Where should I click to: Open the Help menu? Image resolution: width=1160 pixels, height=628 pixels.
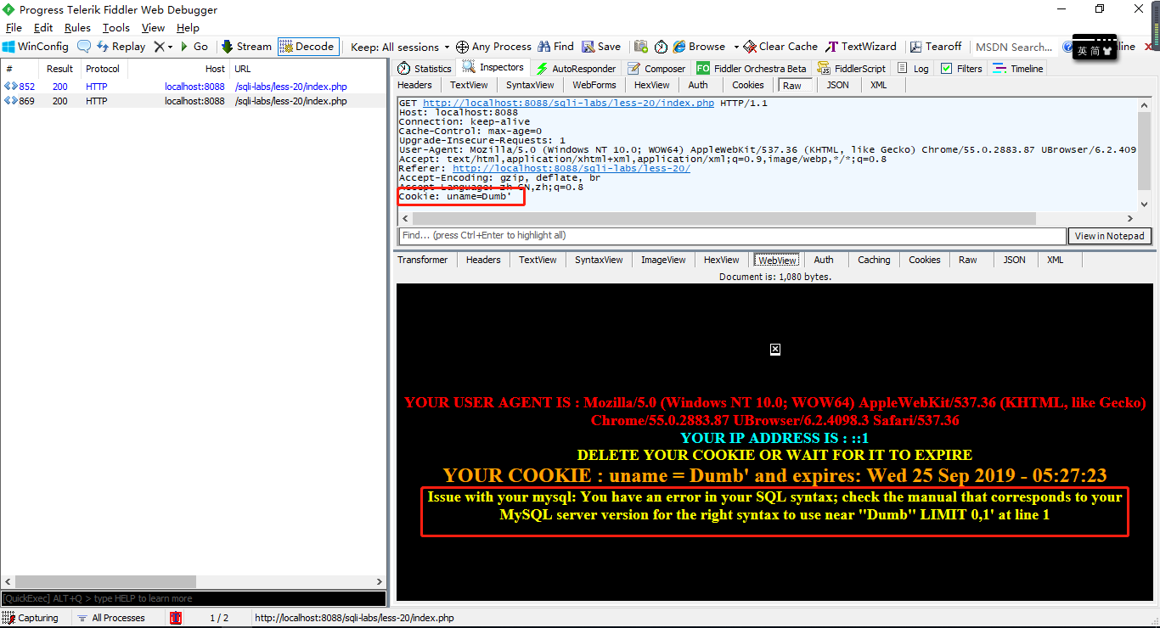[188, 28]
